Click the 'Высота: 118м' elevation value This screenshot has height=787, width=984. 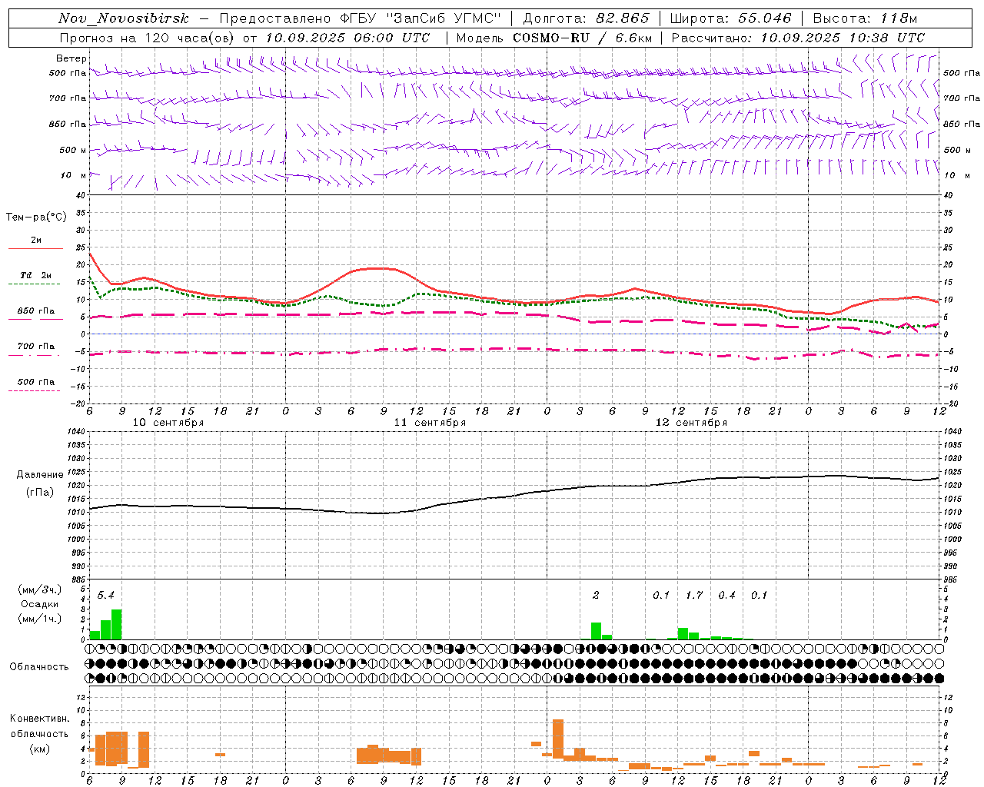865,18
